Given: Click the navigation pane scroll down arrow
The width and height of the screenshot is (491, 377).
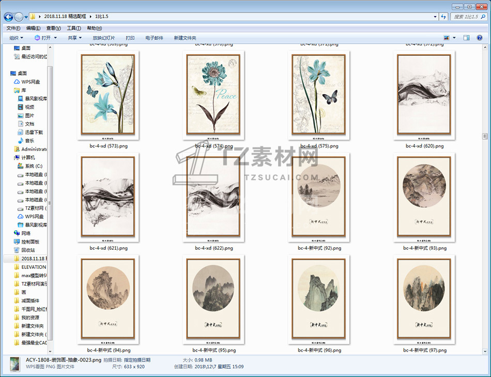Looking at the screenshot, I should (x=50, y=351).
